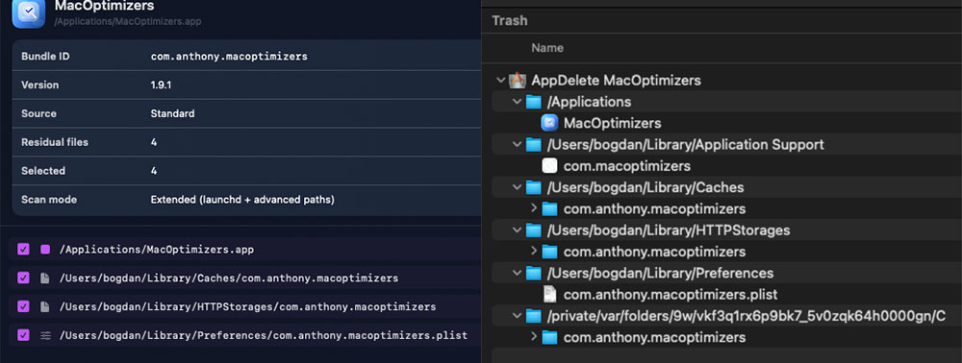Image resolution: width=962 pixels, height=363 pixels.
Task: Click the purple app square beside MacOptimizers.app
Action: 45,250
